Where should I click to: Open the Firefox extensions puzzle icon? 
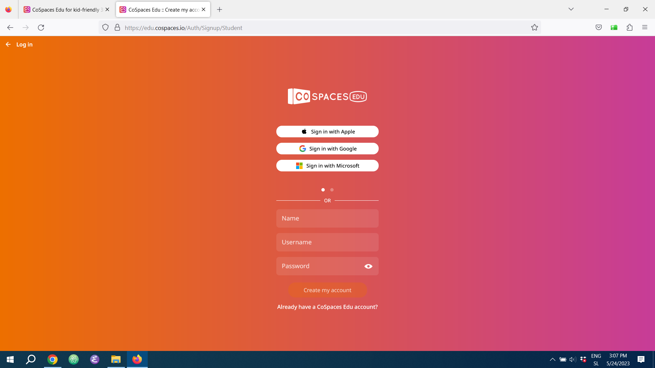tap(629, 28)
